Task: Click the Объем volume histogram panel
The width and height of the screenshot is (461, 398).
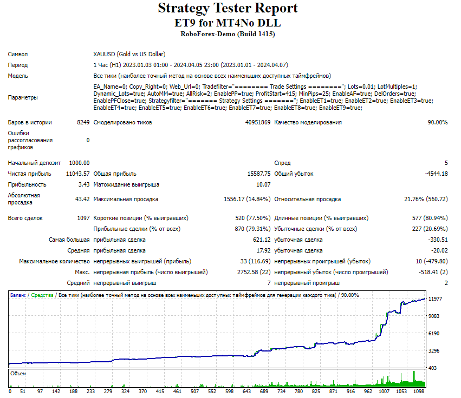Action: (217, 379)
